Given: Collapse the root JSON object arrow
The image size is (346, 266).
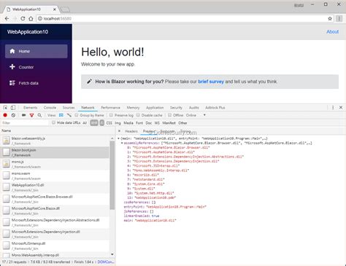Looking at the screenshot, I should pyautogui.click(x=118, y=138).
